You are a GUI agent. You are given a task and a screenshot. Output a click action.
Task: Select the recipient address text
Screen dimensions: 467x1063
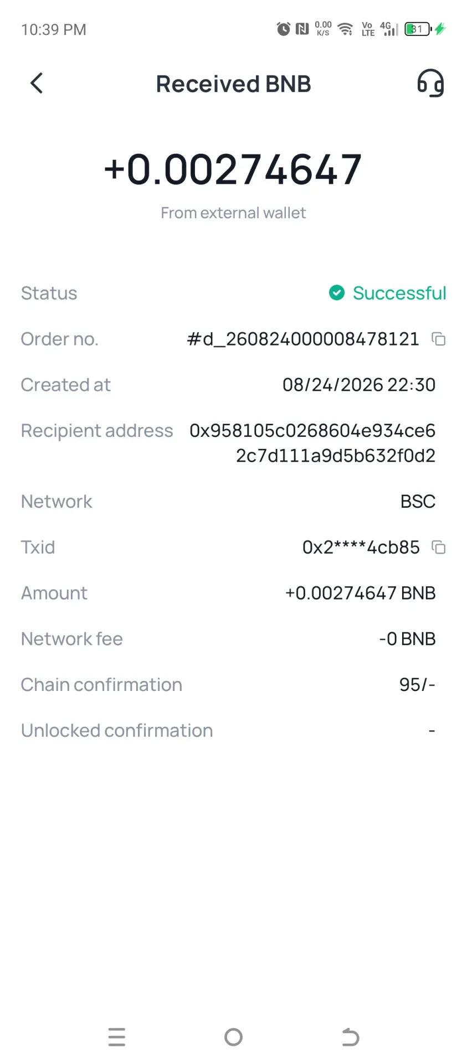click(312, 443)
